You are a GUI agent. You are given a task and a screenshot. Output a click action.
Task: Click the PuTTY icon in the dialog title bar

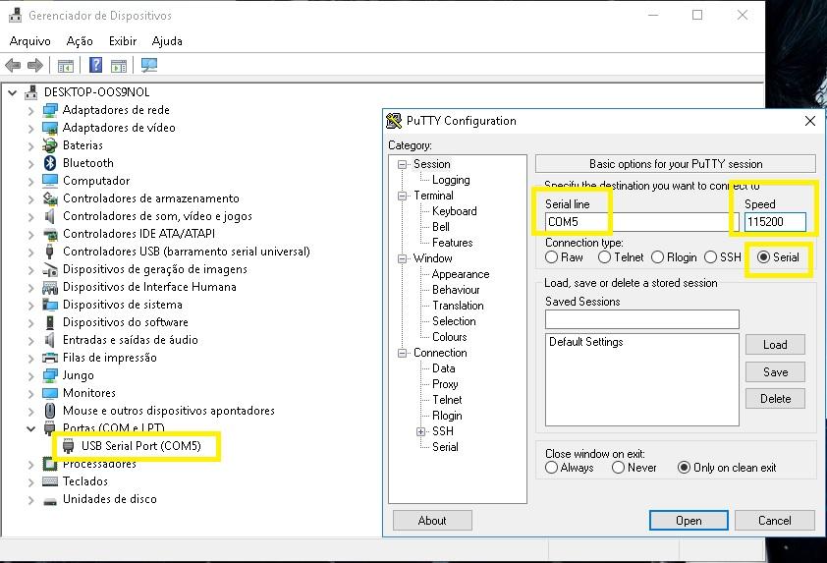pyautogui.click(x=395, y=121)
